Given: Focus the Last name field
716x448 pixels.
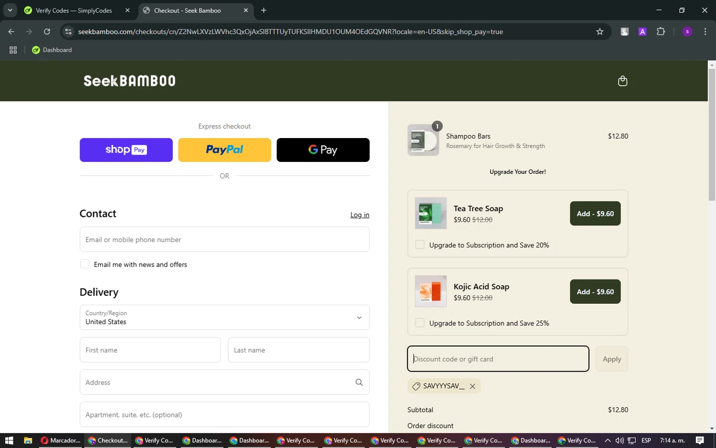Looking at the screenshot, I should coord(299,350).
